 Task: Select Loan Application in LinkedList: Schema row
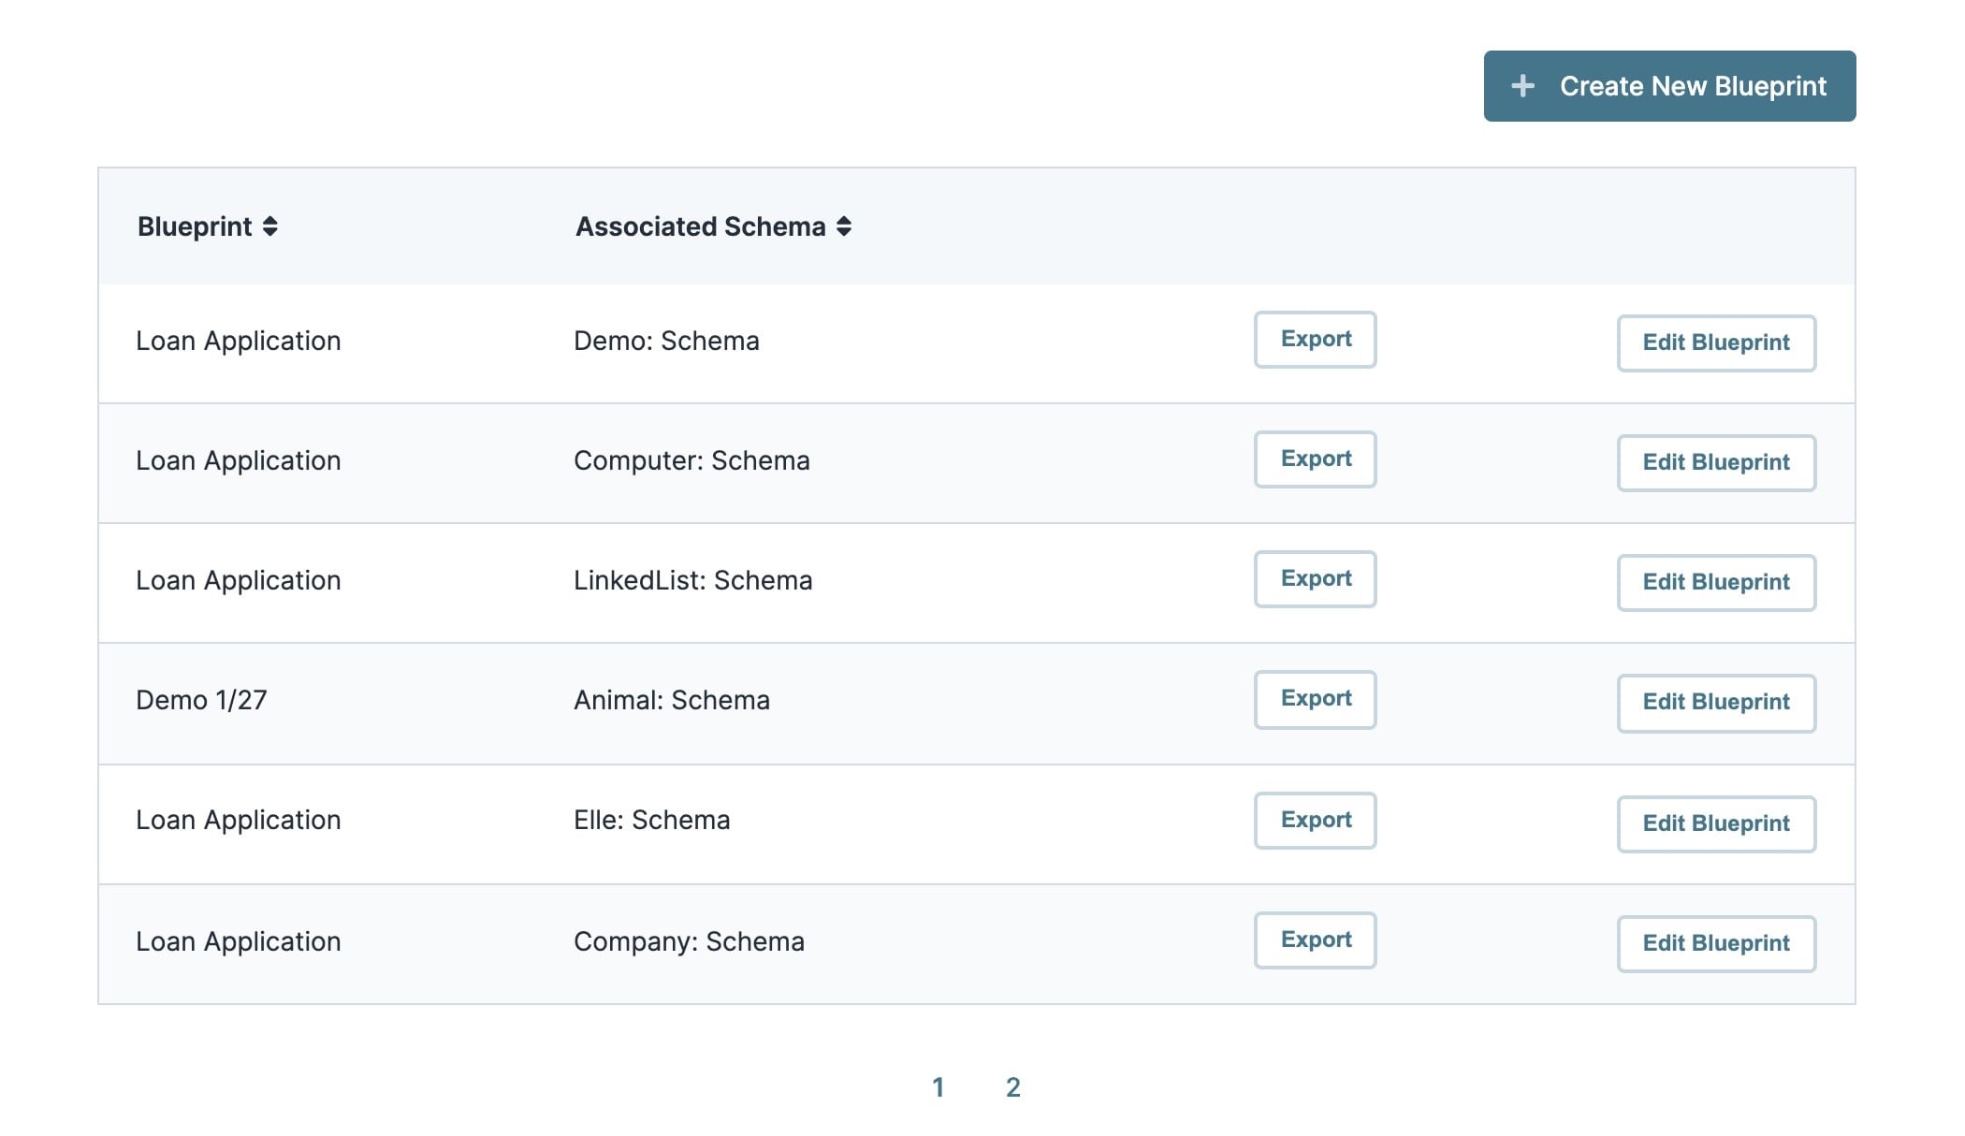238,581
